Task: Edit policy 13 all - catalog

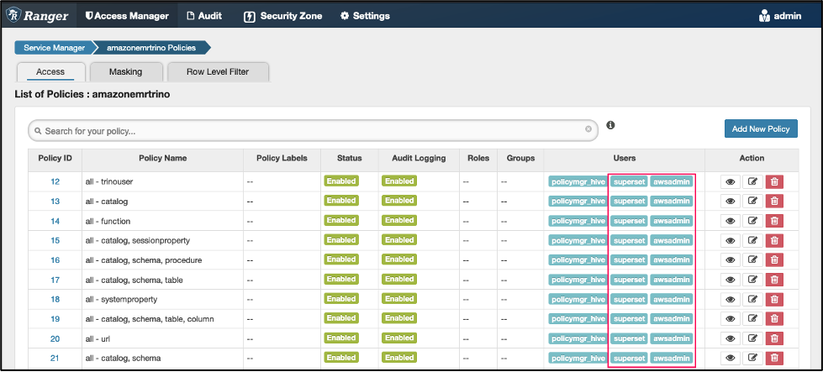Action: pos(752,202)
